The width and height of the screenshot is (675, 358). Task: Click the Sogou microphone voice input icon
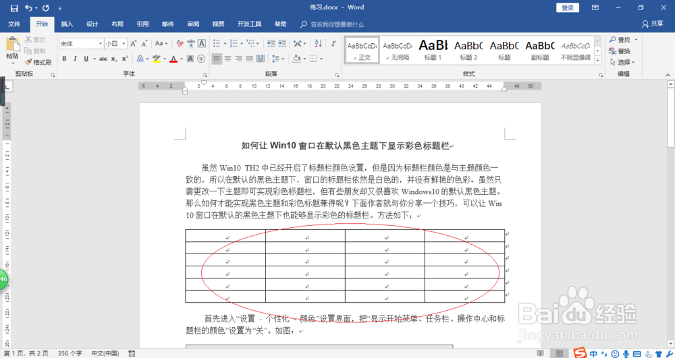point(625,354)
